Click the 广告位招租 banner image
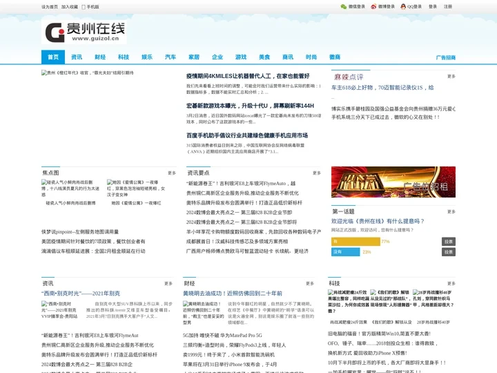 coord(393,182)
